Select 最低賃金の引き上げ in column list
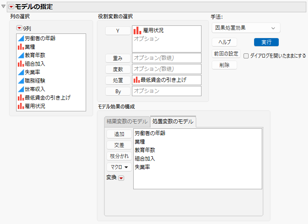This screenshot has width=308, height=224. 48,97
